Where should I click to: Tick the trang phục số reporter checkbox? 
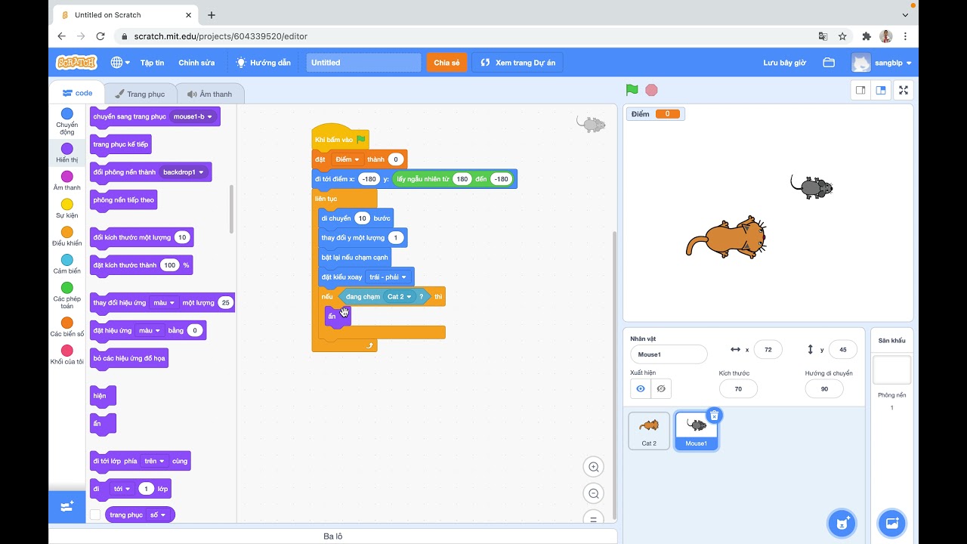[95, 515]
